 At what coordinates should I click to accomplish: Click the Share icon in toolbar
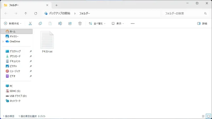(70, 24)
